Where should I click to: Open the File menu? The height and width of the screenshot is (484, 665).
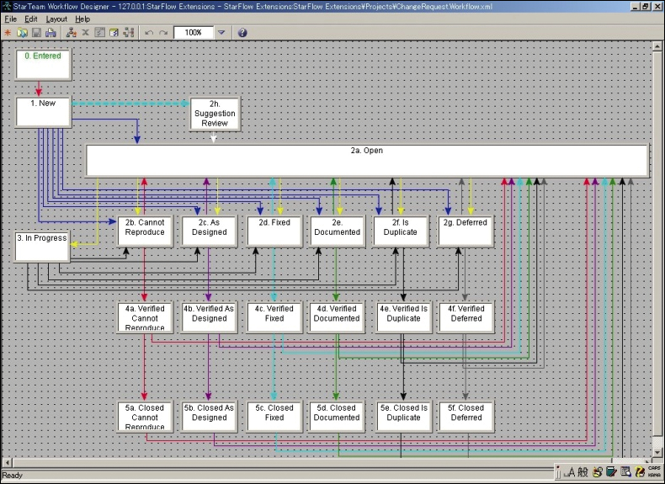point(11,19)
